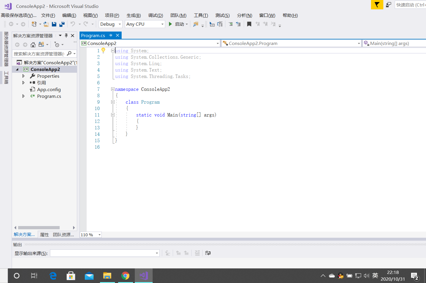The image size is (426, 283).
Task: Open the 视图(V) menu
Action: tap(90, 15)
